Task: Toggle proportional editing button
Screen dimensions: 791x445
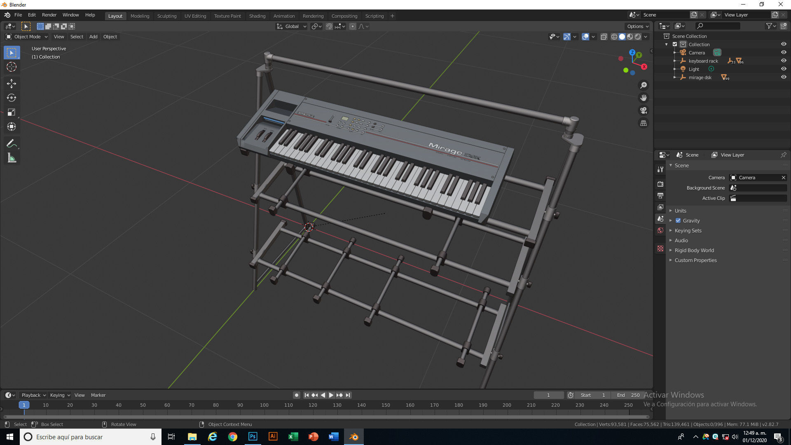Action: 353,26
